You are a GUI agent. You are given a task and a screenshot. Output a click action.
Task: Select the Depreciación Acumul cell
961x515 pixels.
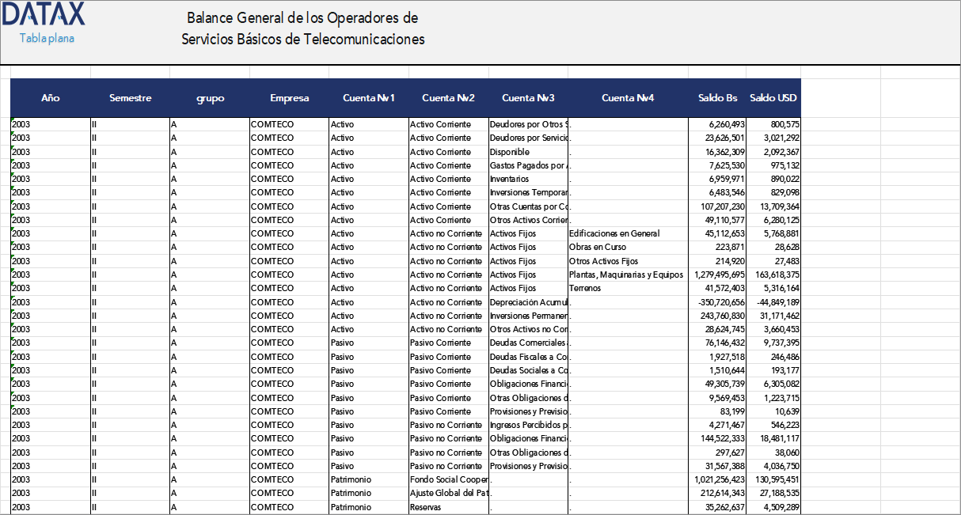[528, 302]
